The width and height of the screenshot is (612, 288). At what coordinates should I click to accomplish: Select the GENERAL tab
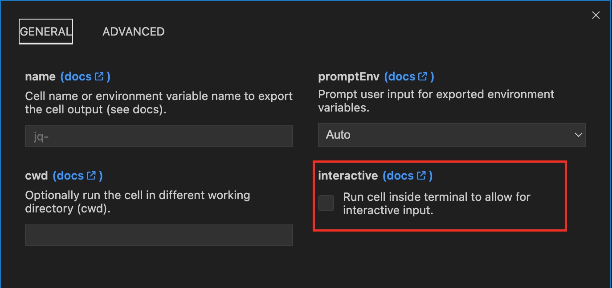(x=45, y=32)
